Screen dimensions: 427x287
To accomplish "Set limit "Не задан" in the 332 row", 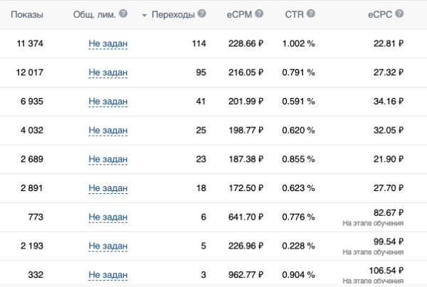I will tap(107, 274).
